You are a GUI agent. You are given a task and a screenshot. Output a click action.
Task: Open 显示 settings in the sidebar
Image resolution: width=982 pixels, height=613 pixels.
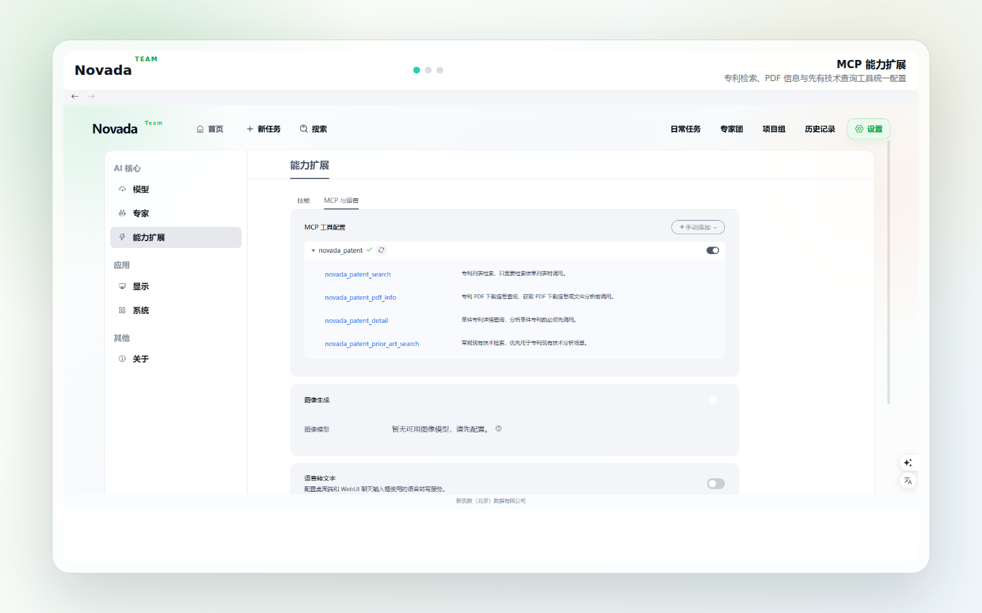[176, 286]
